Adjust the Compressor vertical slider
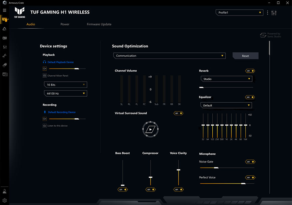Viewport: 292px width, 205px height. coord(151,173)
